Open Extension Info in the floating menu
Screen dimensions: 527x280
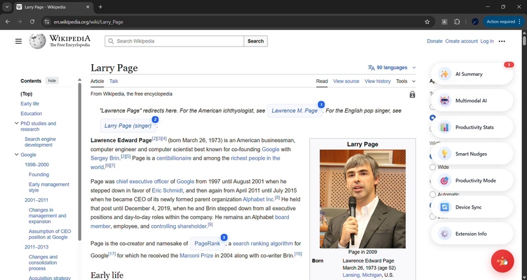[472, 234]
